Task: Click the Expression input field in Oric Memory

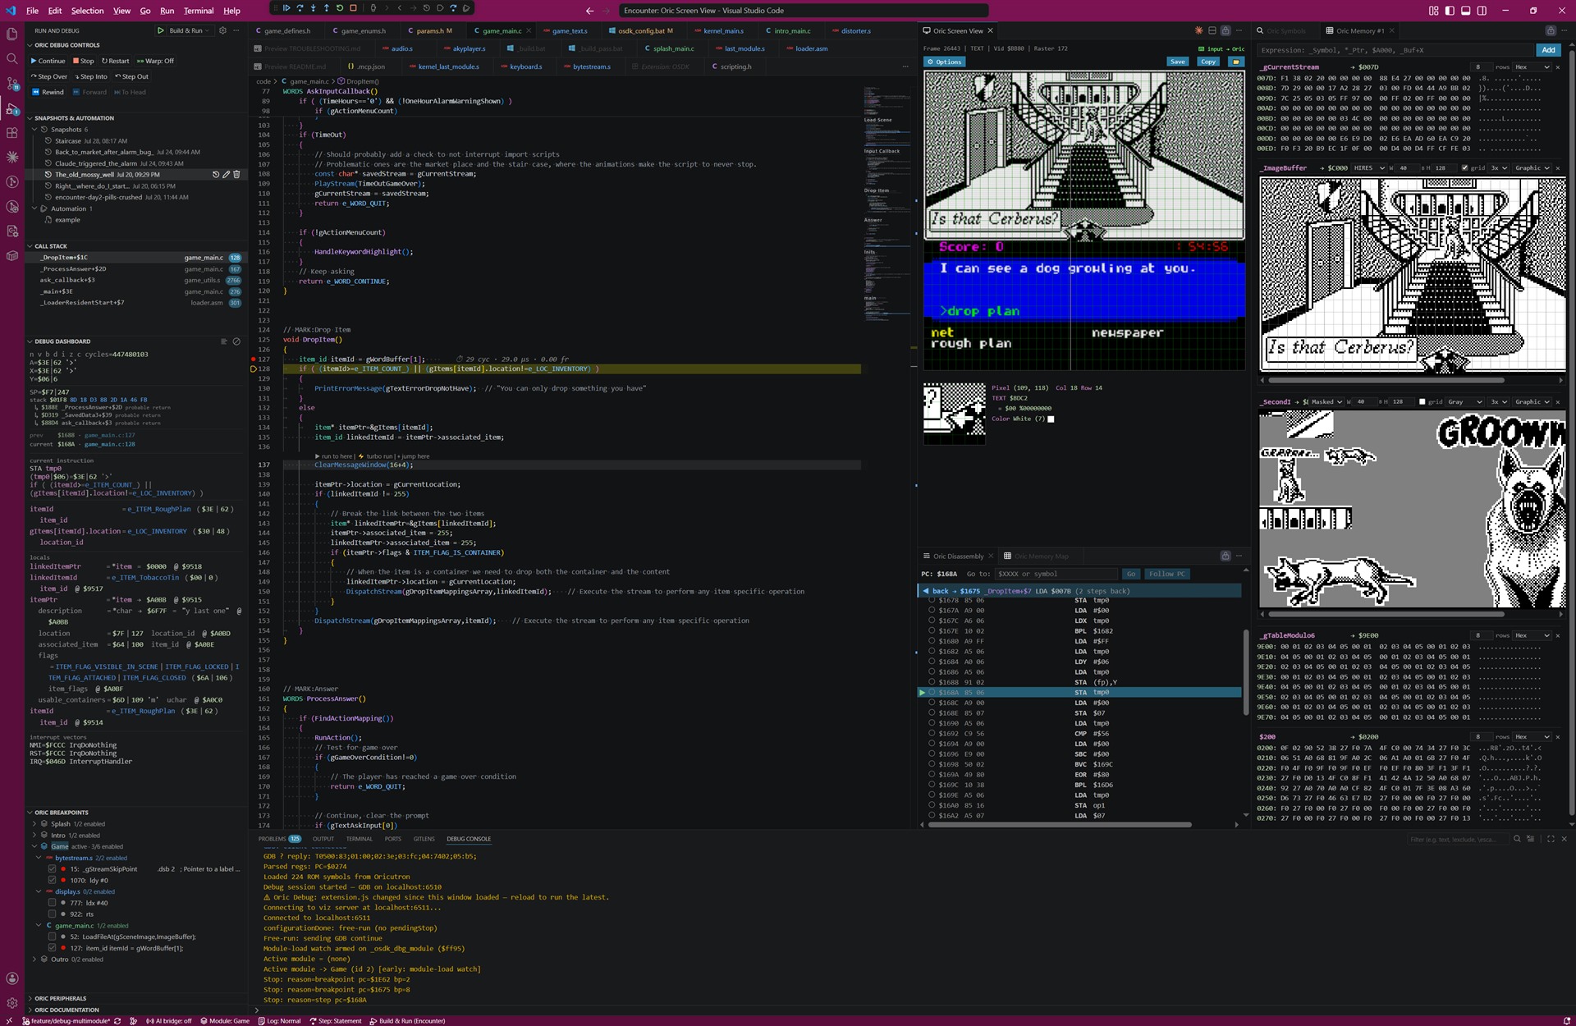Action: (1395, 50)
